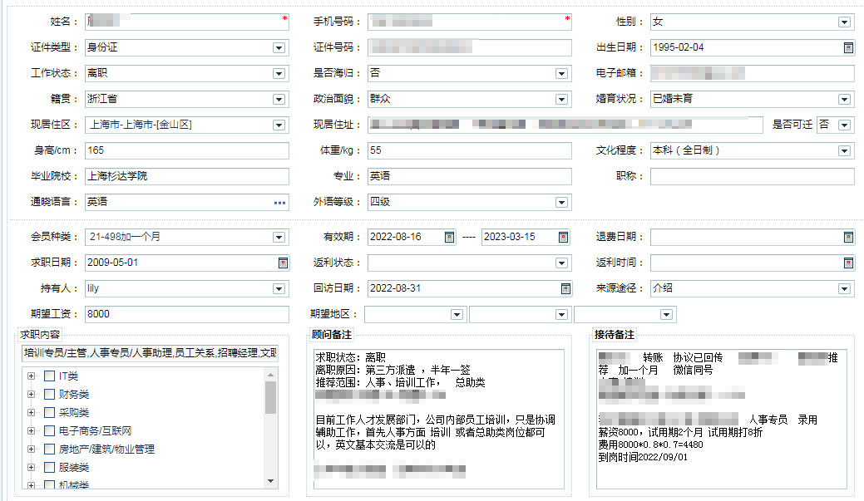Viewport: 864px width, 501px height.
Task: Focus the 证件号码 input field
Action: click(x=470, y=48)
